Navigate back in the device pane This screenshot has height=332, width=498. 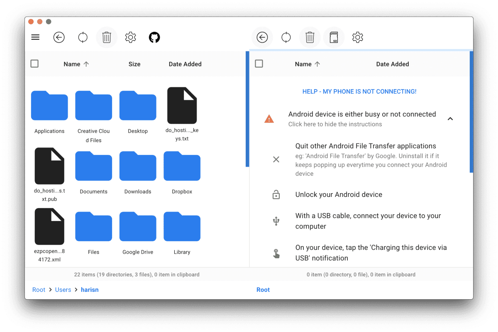tap(262, 37)
